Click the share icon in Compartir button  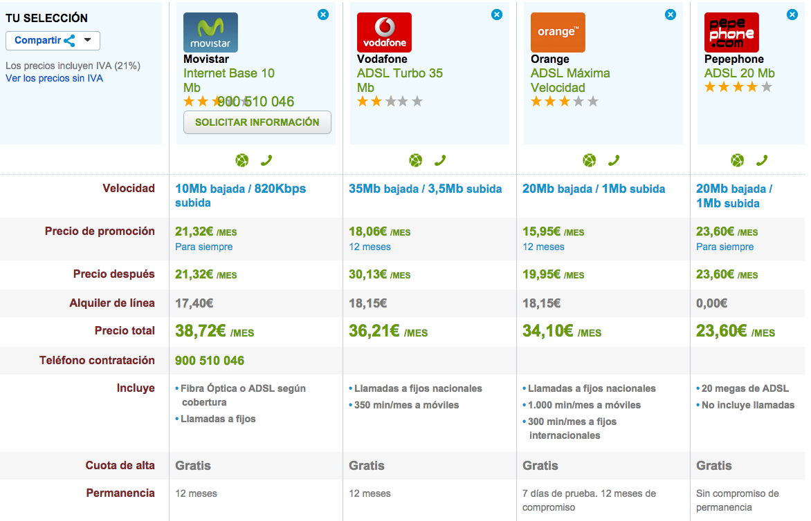tap(69, 41)
